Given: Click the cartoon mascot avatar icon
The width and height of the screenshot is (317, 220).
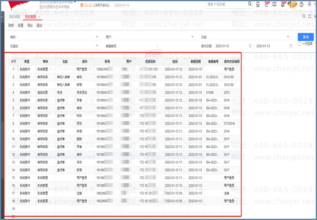Looking at the screenshot, I should coord(292,4).
